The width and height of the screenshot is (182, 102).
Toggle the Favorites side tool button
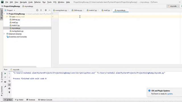tap(2, 91)
